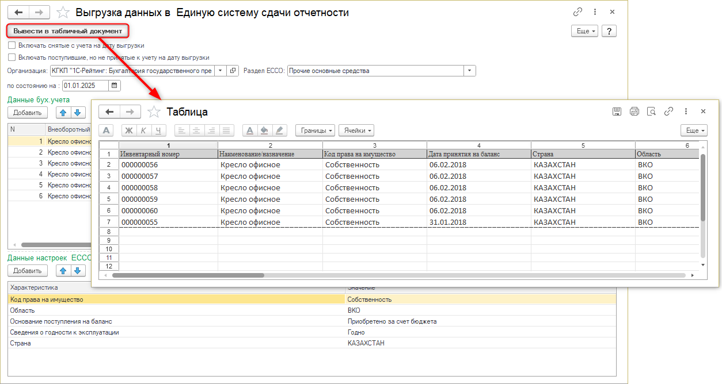
Task: Choose the cell background fill color tool
Action: coord(265,130)
